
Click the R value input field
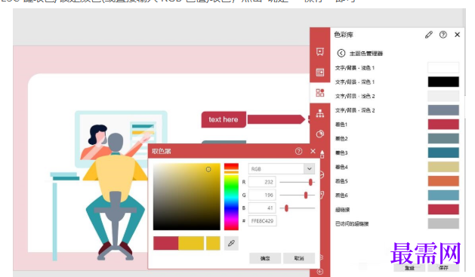(262, 182)
